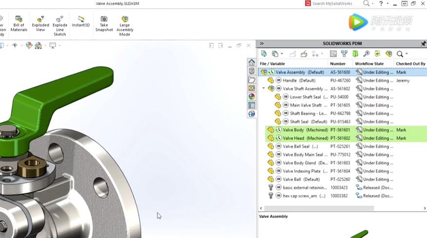Collapse the SOLIDWORKS PDM pane chevrons
Viewport: 427px width, 238px height.
[x=262, y=43]
